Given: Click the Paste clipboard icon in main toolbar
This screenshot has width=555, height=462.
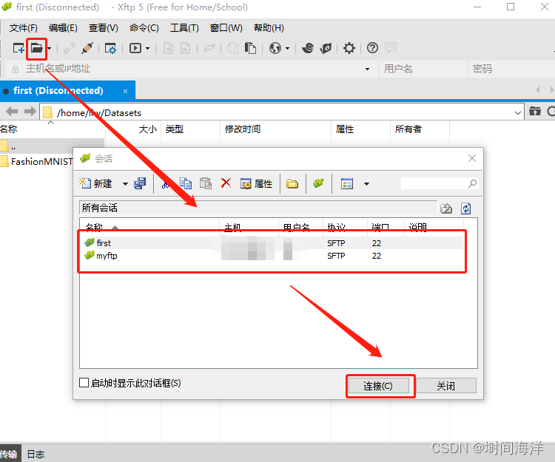Looking at the screenshot, I should 250,48.
